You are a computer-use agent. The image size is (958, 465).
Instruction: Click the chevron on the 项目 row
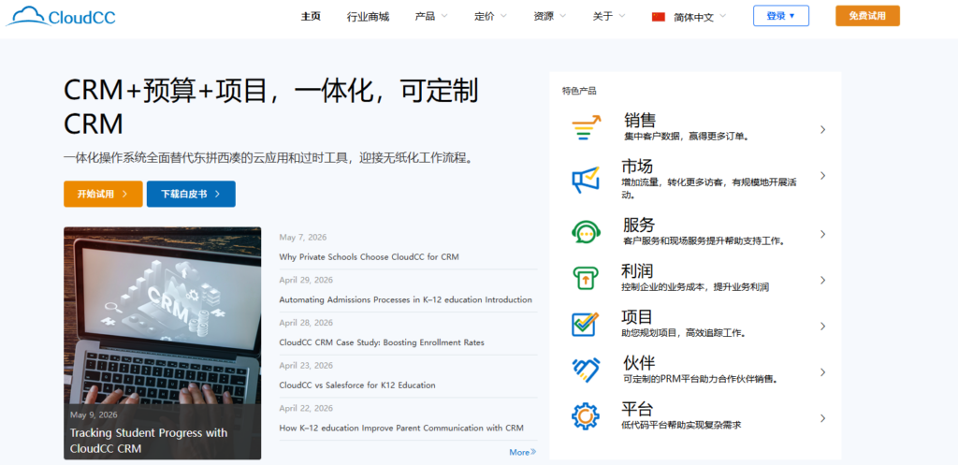pyautogui.click(x=823, y=326)
